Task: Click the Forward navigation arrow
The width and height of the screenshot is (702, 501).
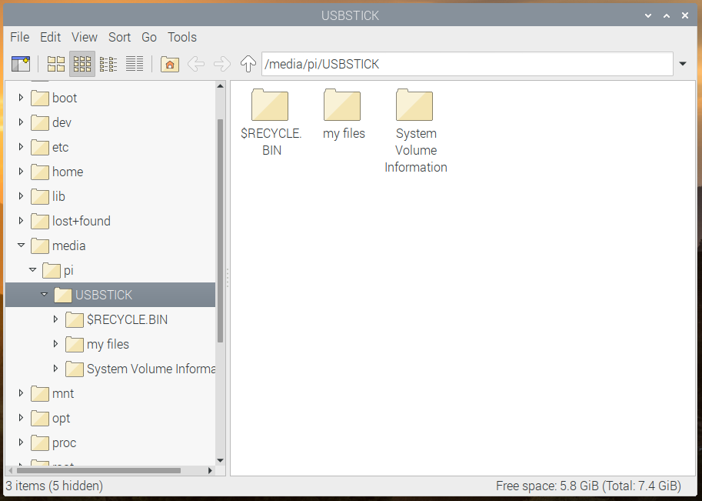Action: click(x=221, y=64)
